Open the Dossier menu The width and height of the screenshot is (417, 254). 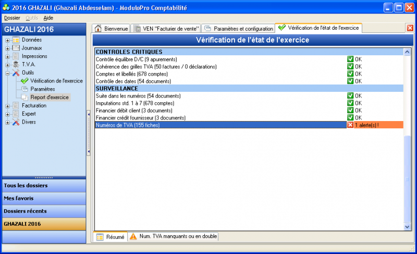click(x=12, y=18)
